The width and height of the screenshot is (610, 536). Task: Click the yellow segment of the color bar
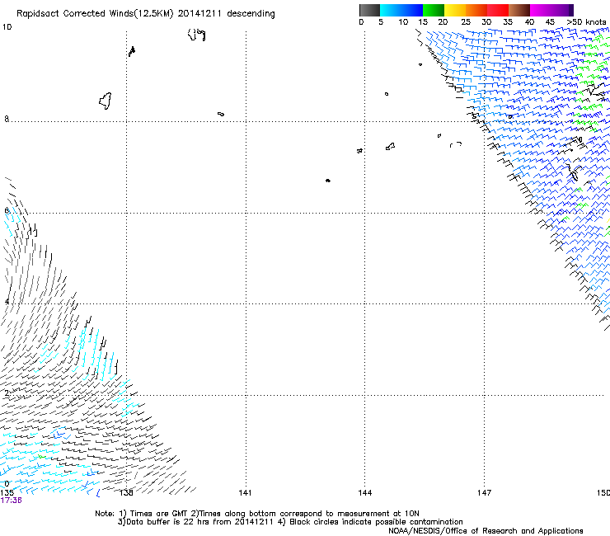455,10
